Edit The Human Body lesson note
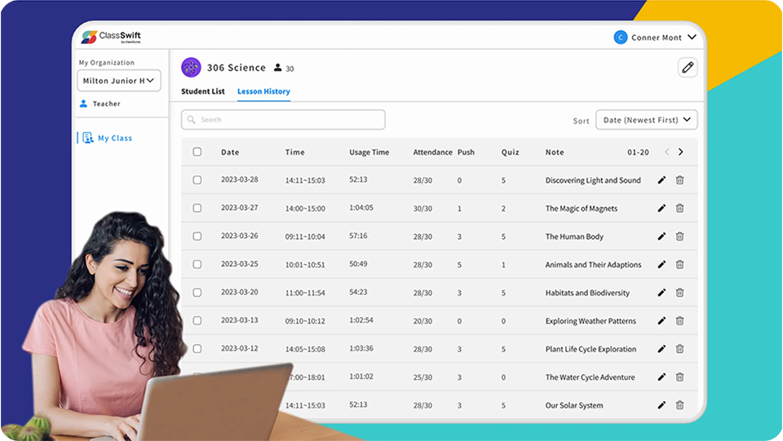 (x=661, y=236)
